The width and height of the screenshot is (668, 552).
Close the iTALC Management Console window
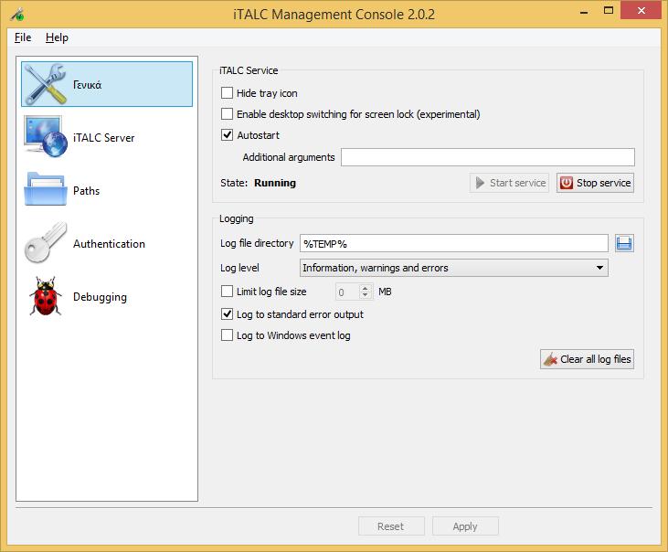[x=641, y=11]
